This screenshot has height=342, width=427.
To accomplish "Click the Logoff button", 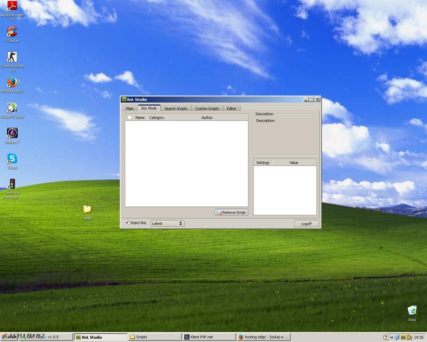I will click(x=306, y=224).
